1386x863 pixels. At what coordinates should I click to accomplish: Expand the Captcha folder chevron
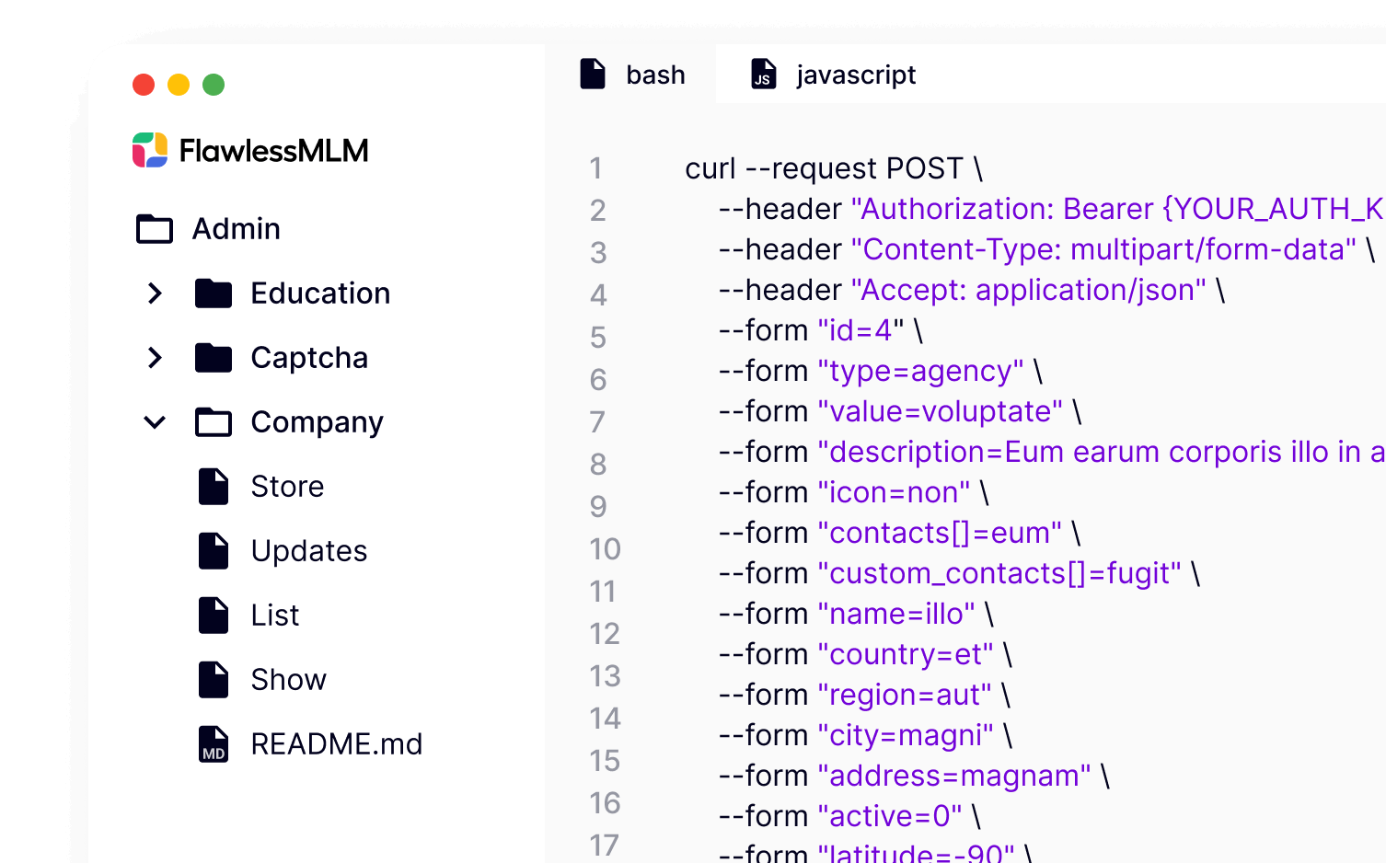coord(155,358)
